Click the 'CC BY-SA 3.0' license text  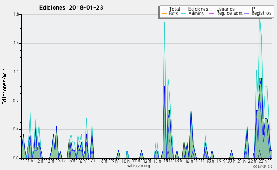(263, 166)
